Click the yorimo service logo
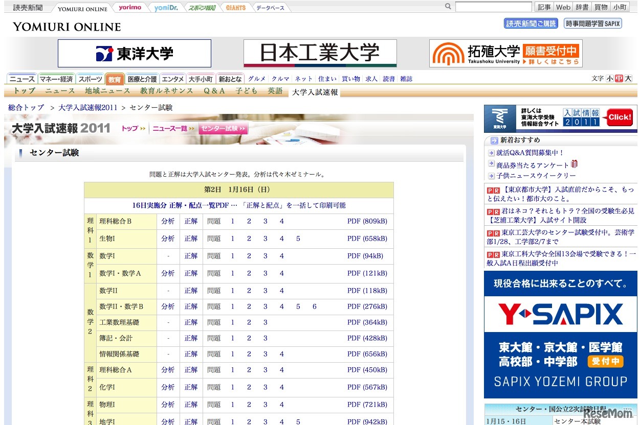This screenshot has width=640, height=425. [129, 7]
